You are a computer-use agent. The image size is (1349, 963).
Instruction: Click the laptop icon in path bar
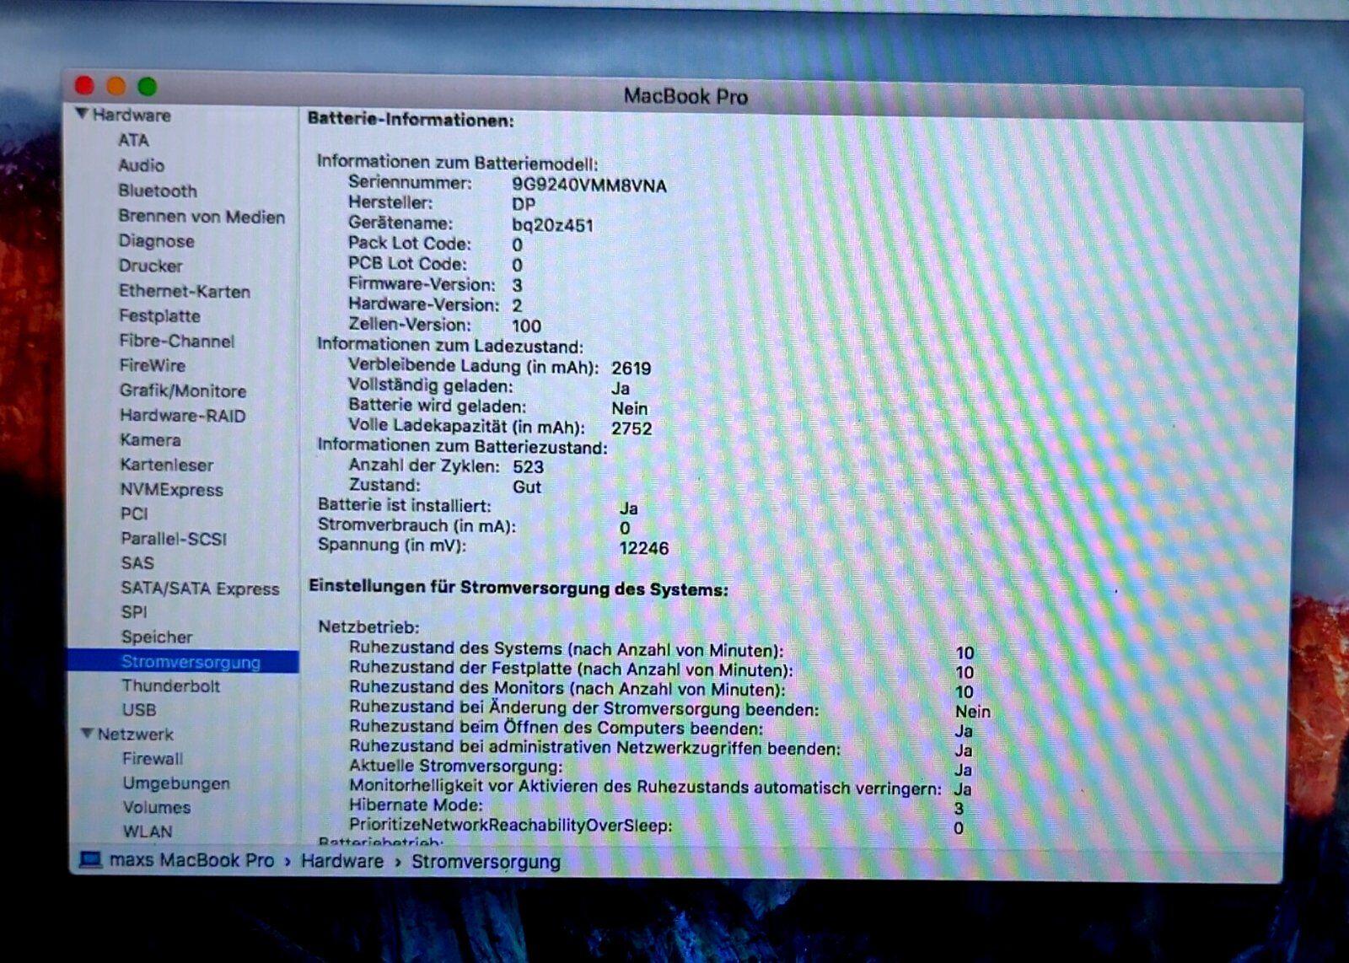[90, 860]
